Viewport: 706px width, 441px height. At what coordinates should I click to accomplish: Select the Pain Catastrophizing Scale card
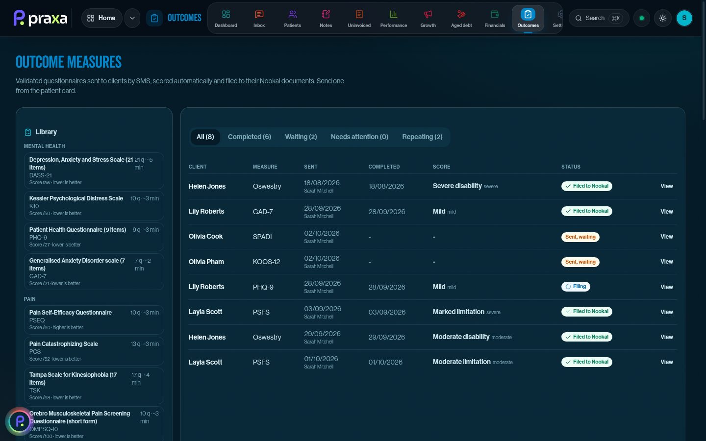coord(94,351)
